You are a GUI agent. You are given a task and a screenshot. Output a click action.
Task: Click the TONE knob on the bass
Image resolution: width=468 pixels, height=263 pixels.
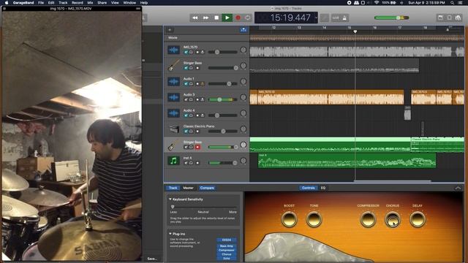coord(314,219)
